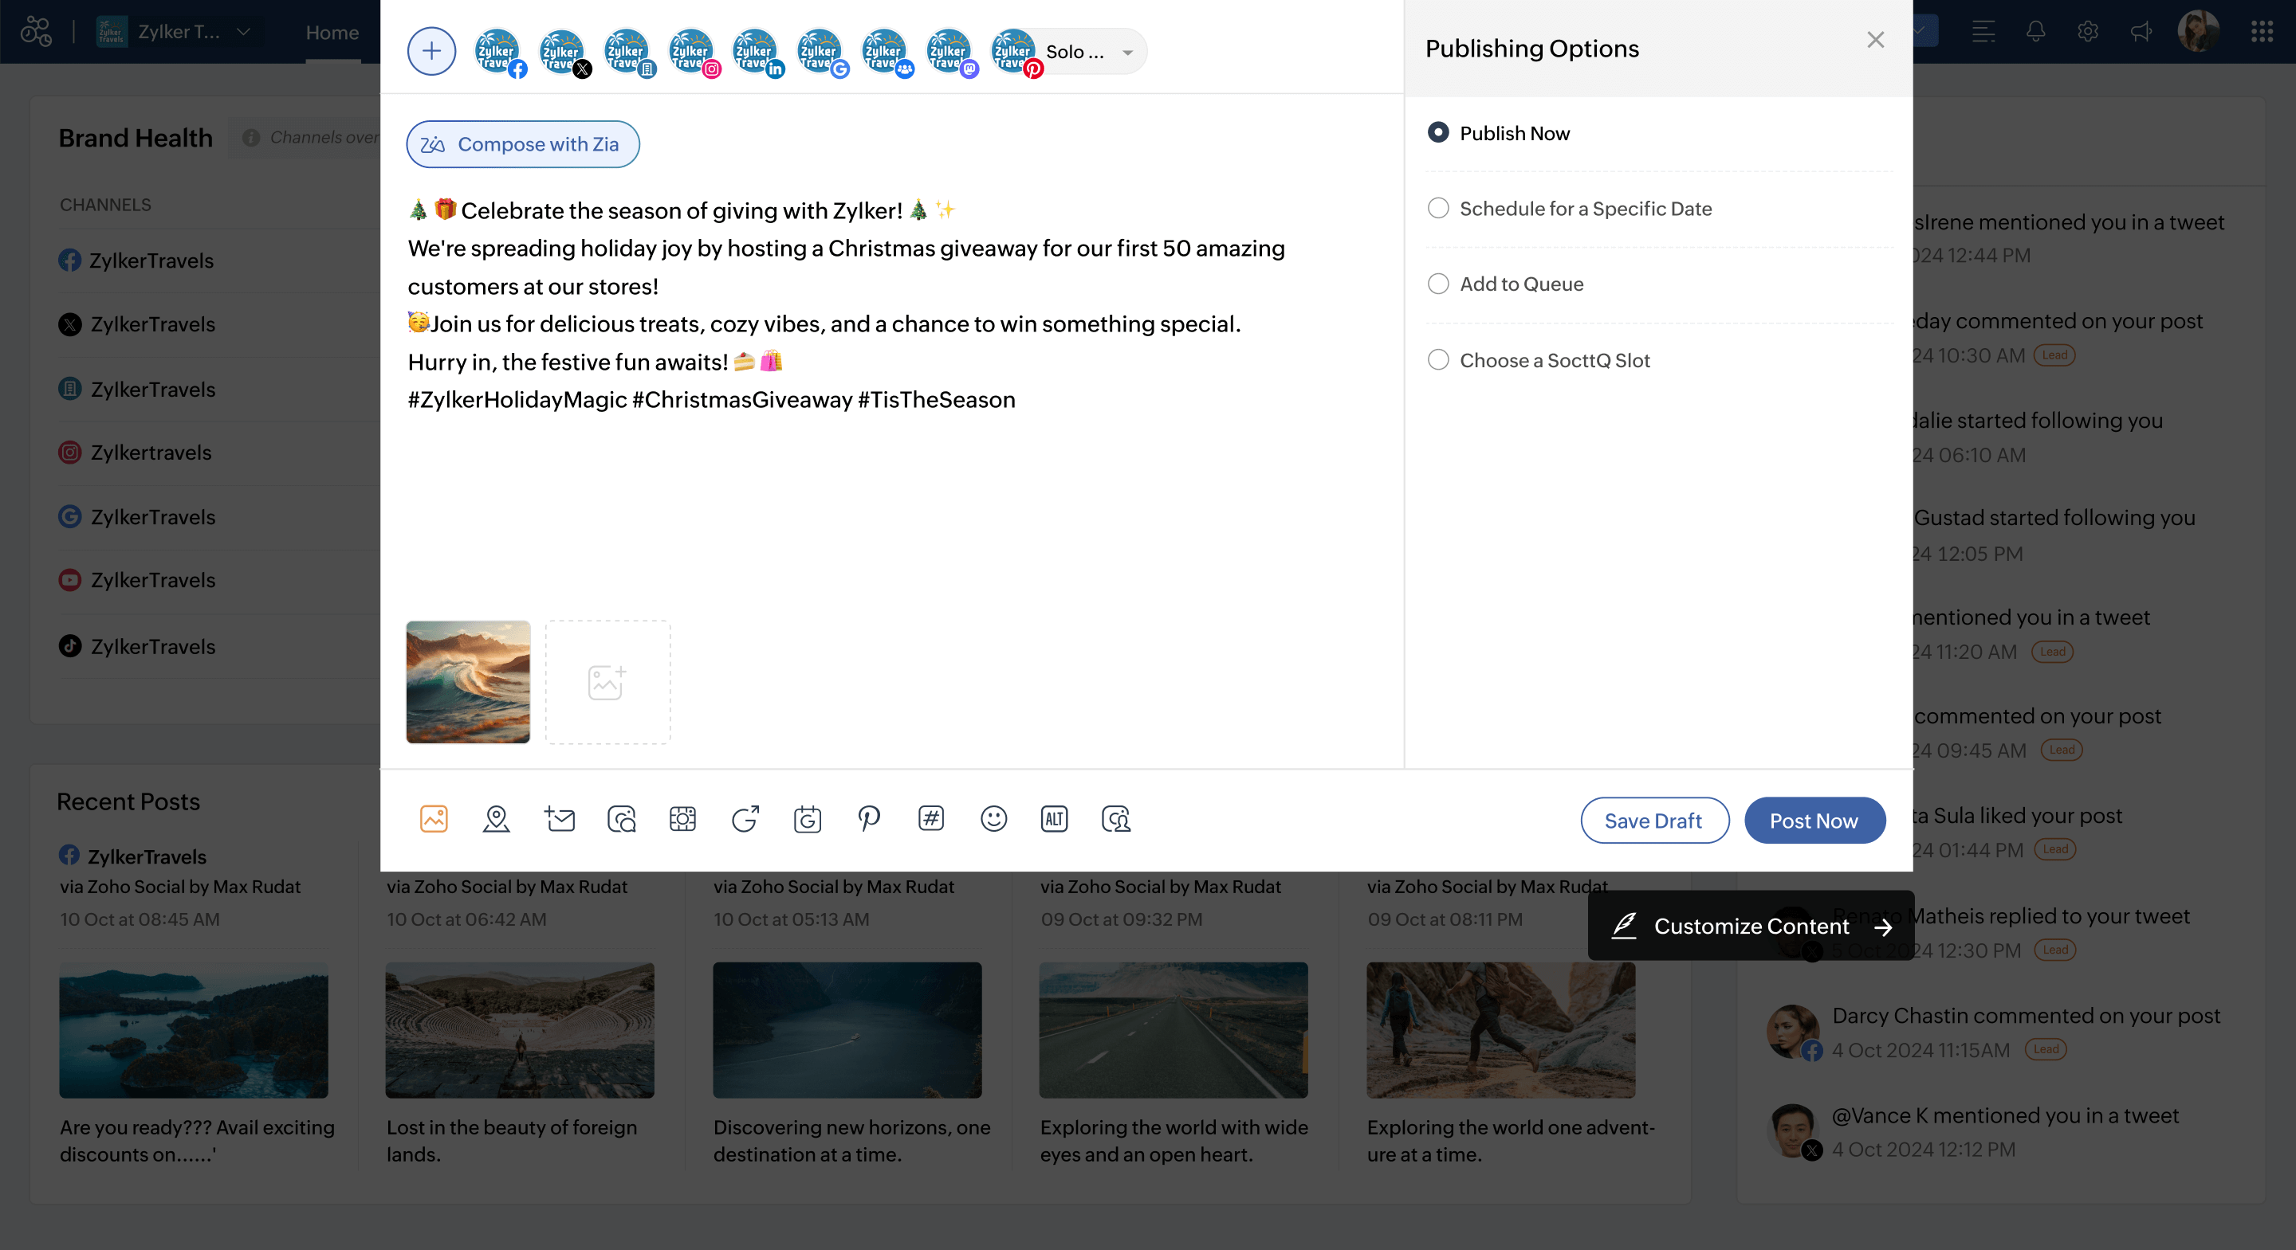Expand the Channels overview info section

250,137
